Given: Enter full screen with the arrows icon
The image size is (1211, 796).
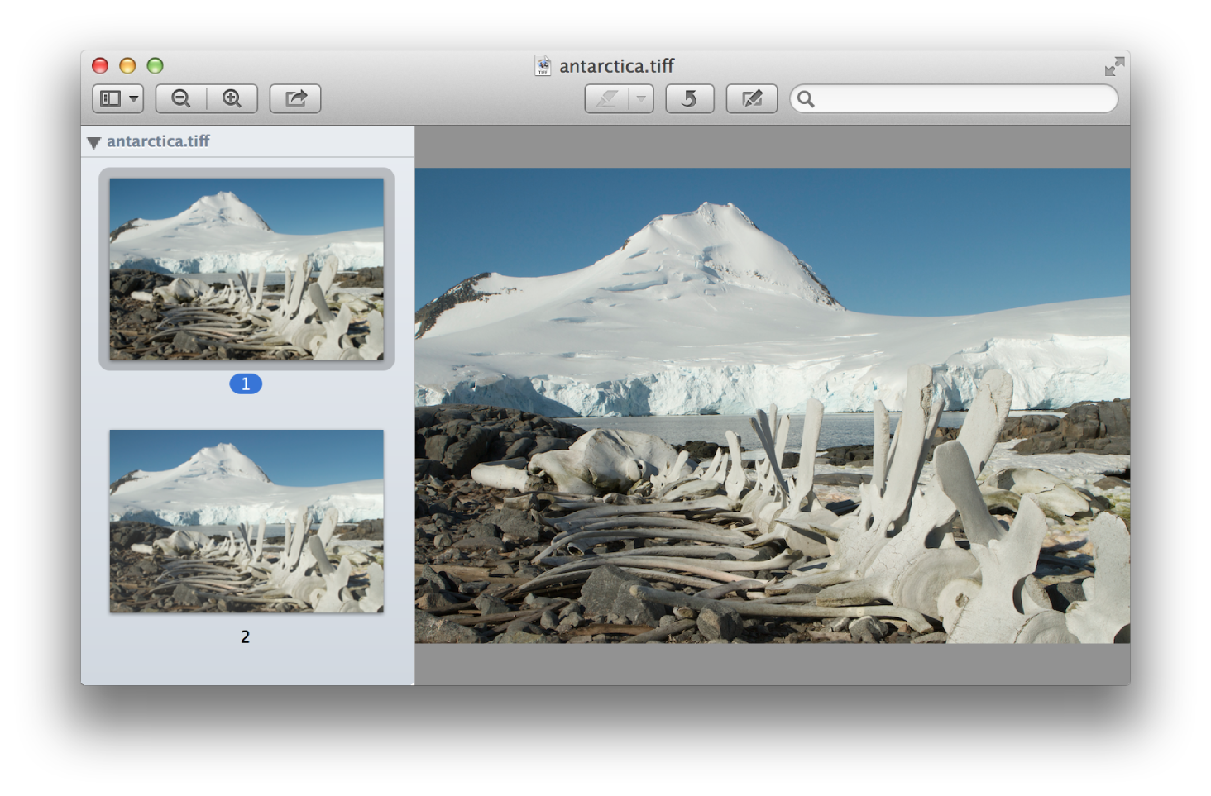Looking at the screenshot, I should pyautogui.click(x=1114, y=66).
